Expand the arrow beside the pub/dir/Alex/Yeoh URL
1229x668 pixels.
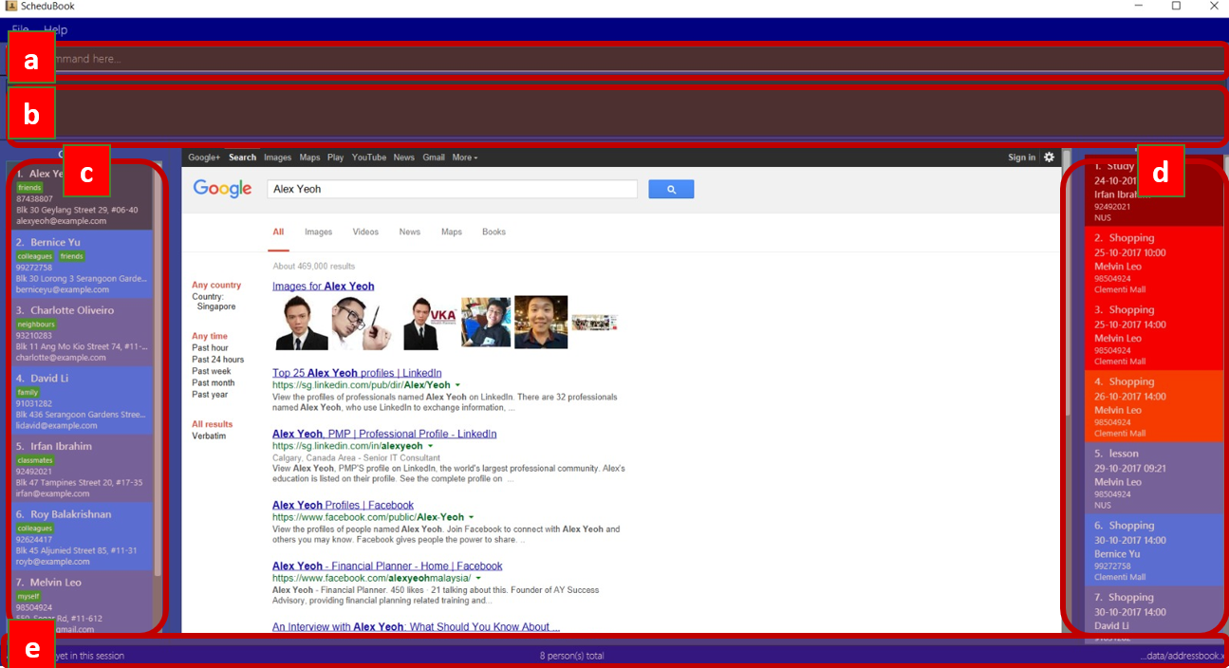(457, 385)
